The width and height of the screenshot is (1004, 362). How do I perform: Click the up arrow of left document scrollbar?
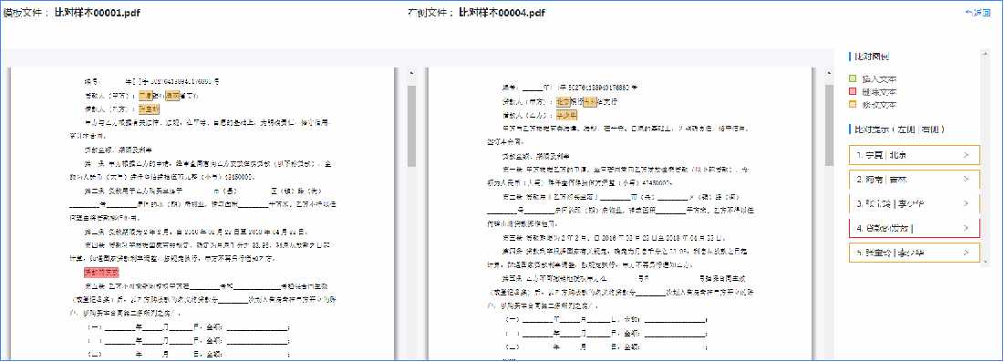[411, 72]
